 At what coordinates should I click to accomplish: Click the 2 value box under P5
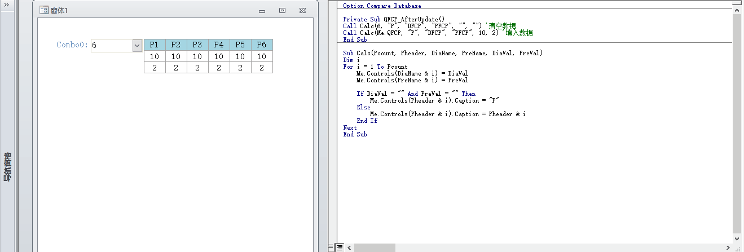(x=240, y=68)
